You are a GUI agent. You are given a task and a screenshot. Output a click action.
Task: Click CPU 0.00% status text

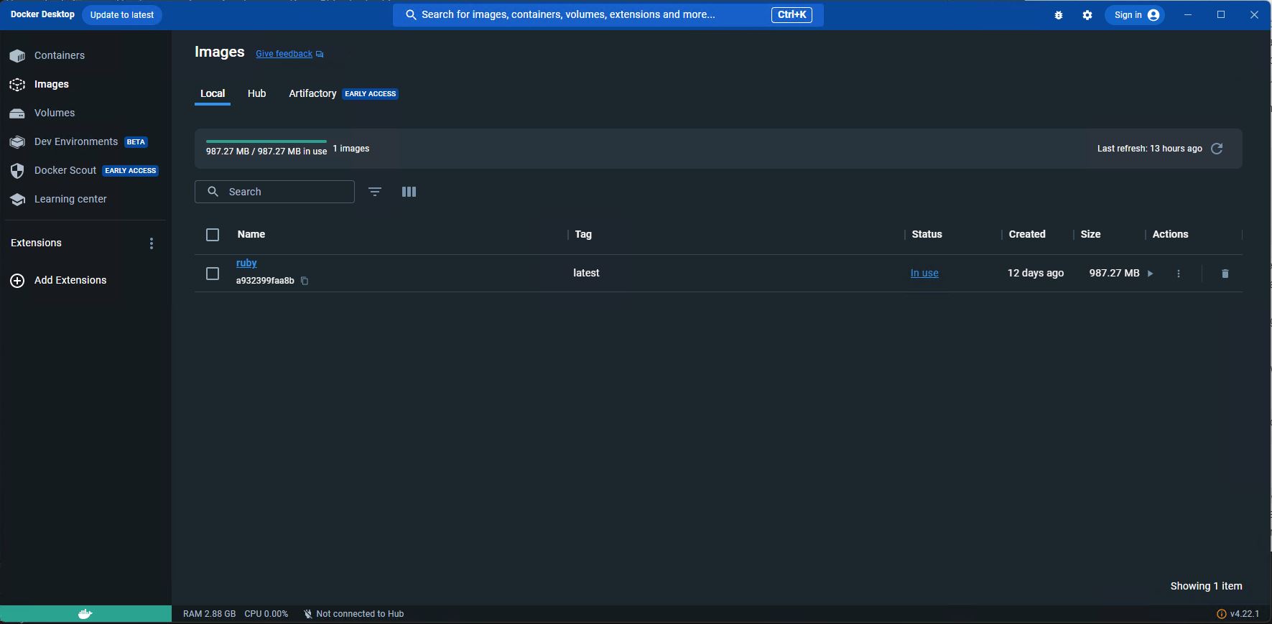click(266, 614)
